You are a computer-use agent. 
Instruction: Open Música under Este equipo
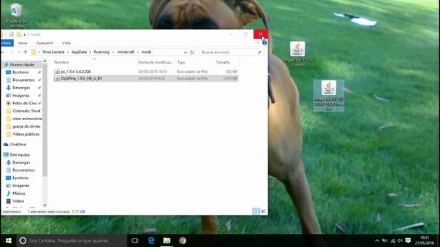tap(19, 193)
